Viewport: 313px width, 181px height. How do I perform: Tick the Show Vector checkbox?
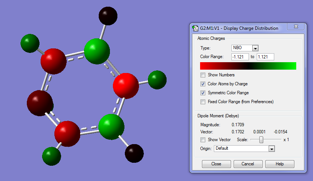203,140
